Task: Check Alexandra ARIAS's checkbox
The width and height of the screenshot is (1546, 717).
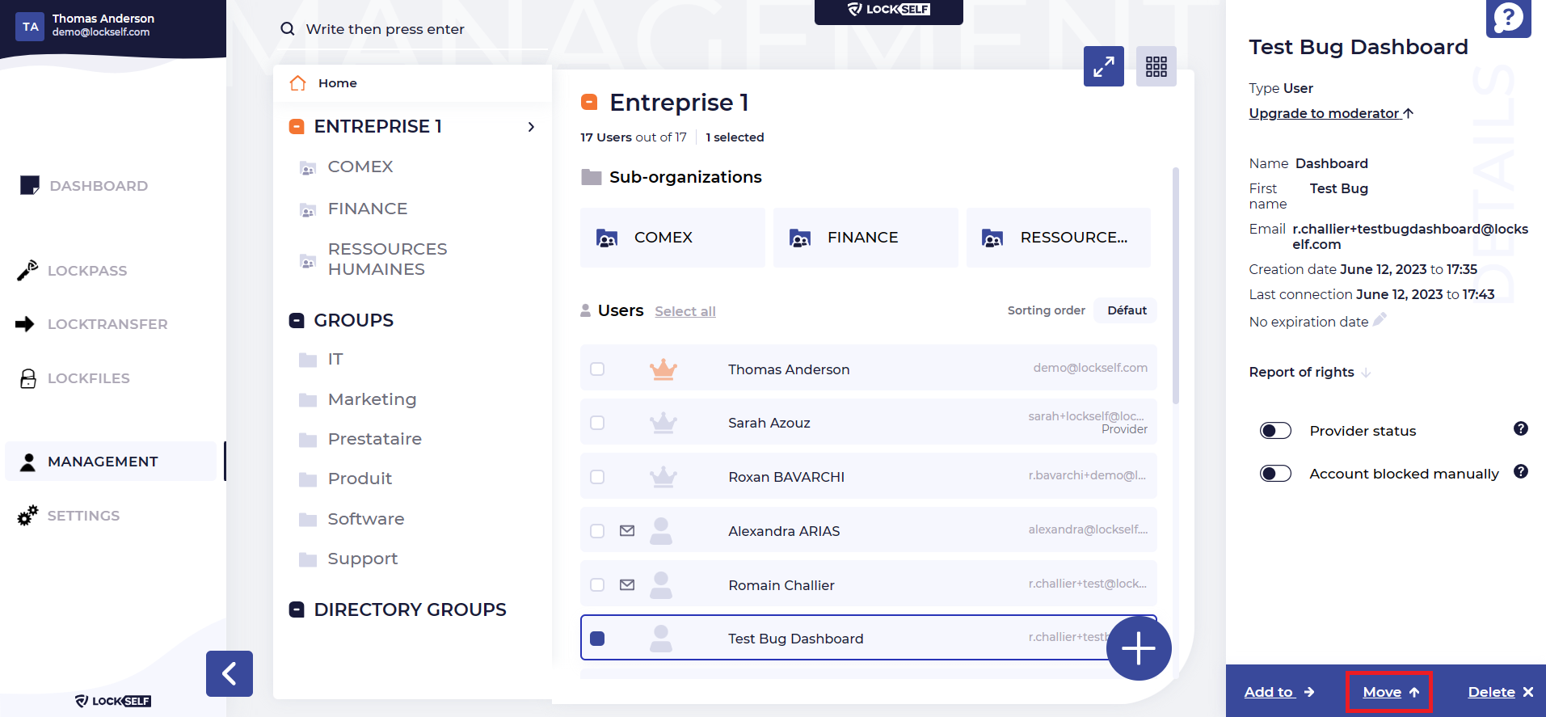Action: tap(597, 531)
